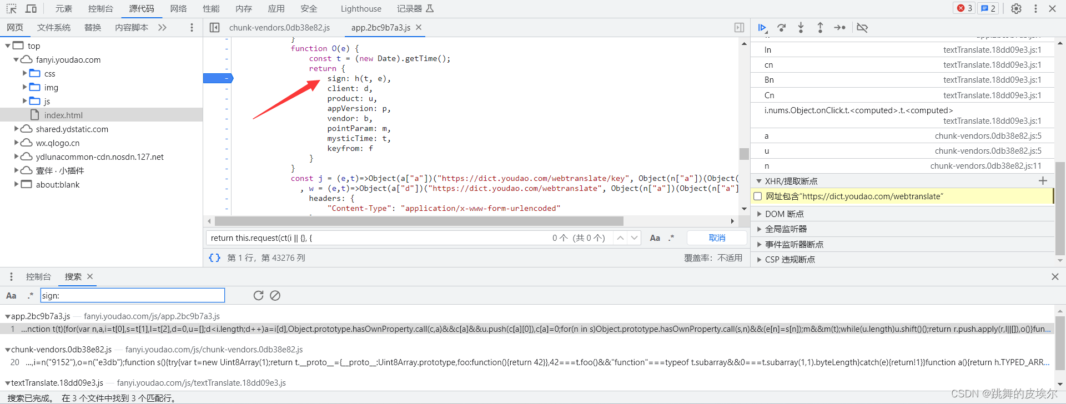Toggle the debugger sidebar icon
The height and width of the screenshot is (404, 1066).
pyautogui.click(x=739, y=27)
